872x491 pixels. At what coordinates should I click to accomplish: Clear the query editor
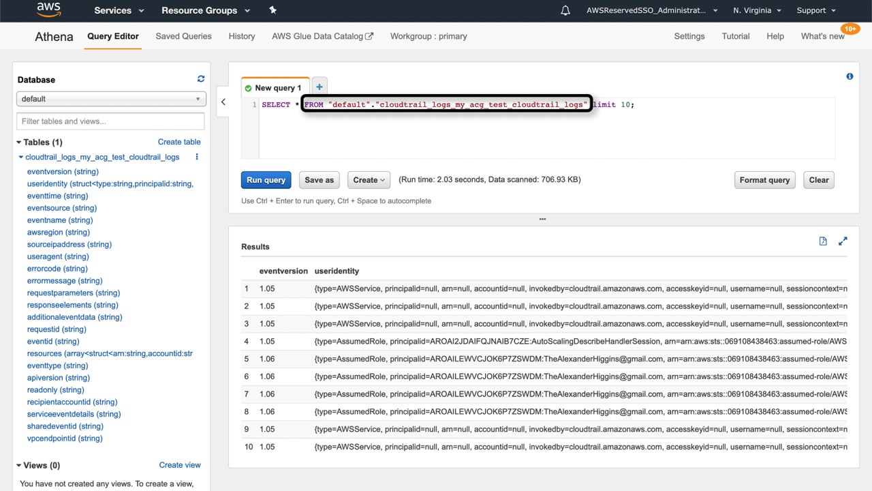[819, 180]
